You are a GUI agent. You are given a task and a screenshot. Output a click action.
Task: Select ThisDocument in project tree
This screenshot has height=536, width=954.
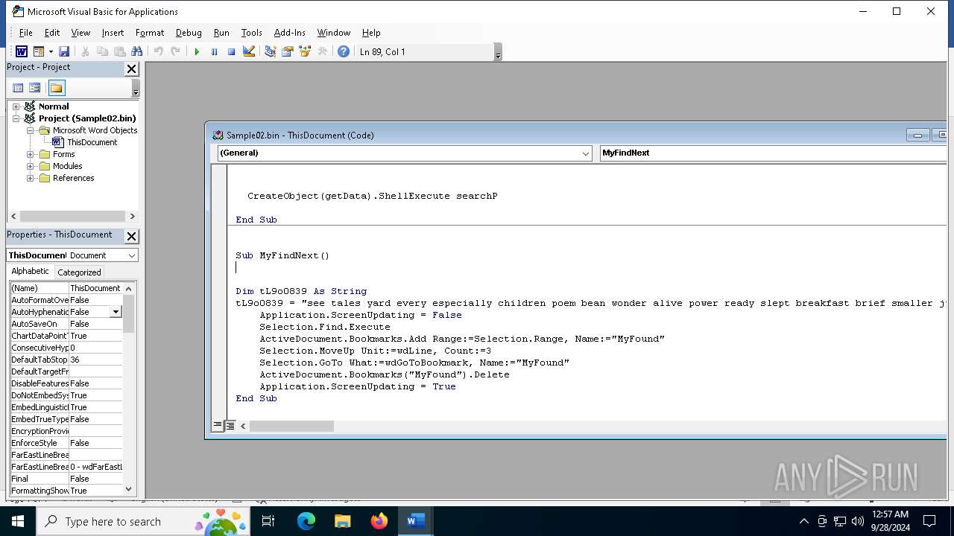92,142
